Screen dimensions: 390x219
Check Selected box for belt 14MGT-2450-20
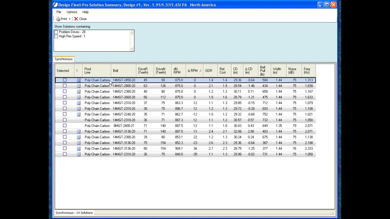coord(65,80)
